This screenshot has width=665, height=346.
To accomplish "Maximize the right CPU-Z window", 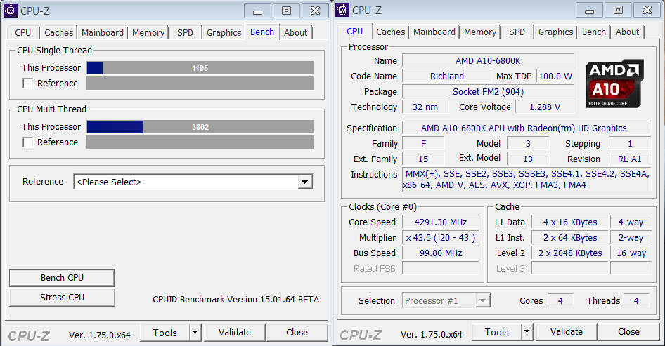I will pos(618,11).
